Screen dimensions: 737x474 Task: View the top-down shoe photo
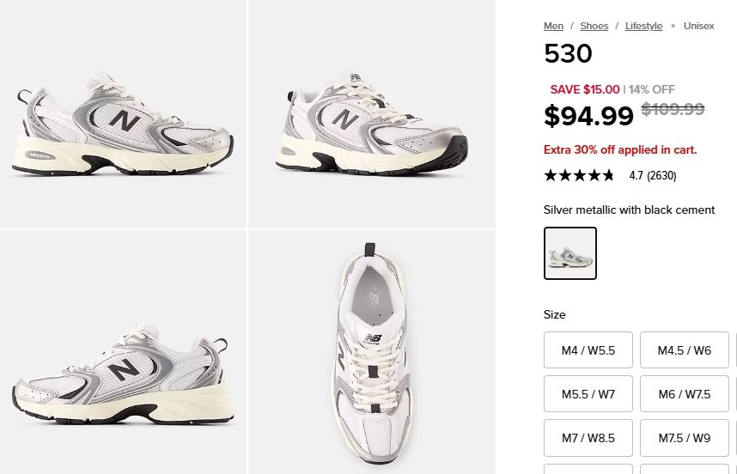(x=371, y=352)
